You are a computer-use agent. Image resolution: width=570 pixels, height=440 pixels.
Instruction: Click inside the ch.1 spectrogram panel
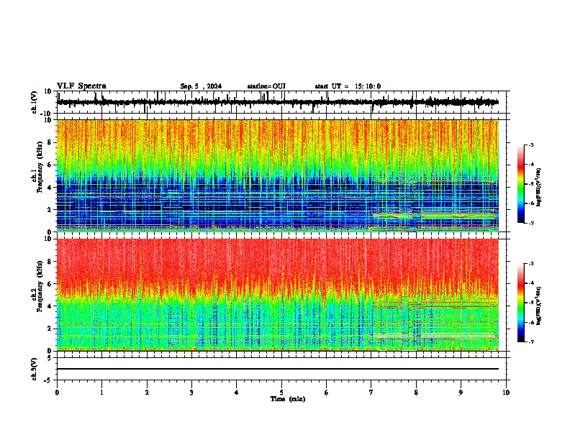[278, 175]
